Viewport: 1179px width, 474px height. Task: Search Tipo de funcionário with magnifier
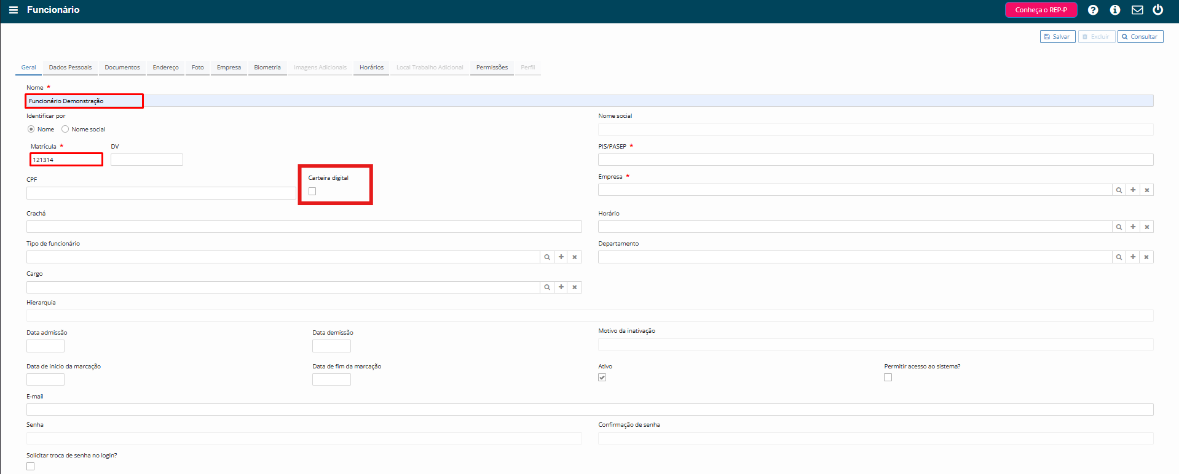547,257
